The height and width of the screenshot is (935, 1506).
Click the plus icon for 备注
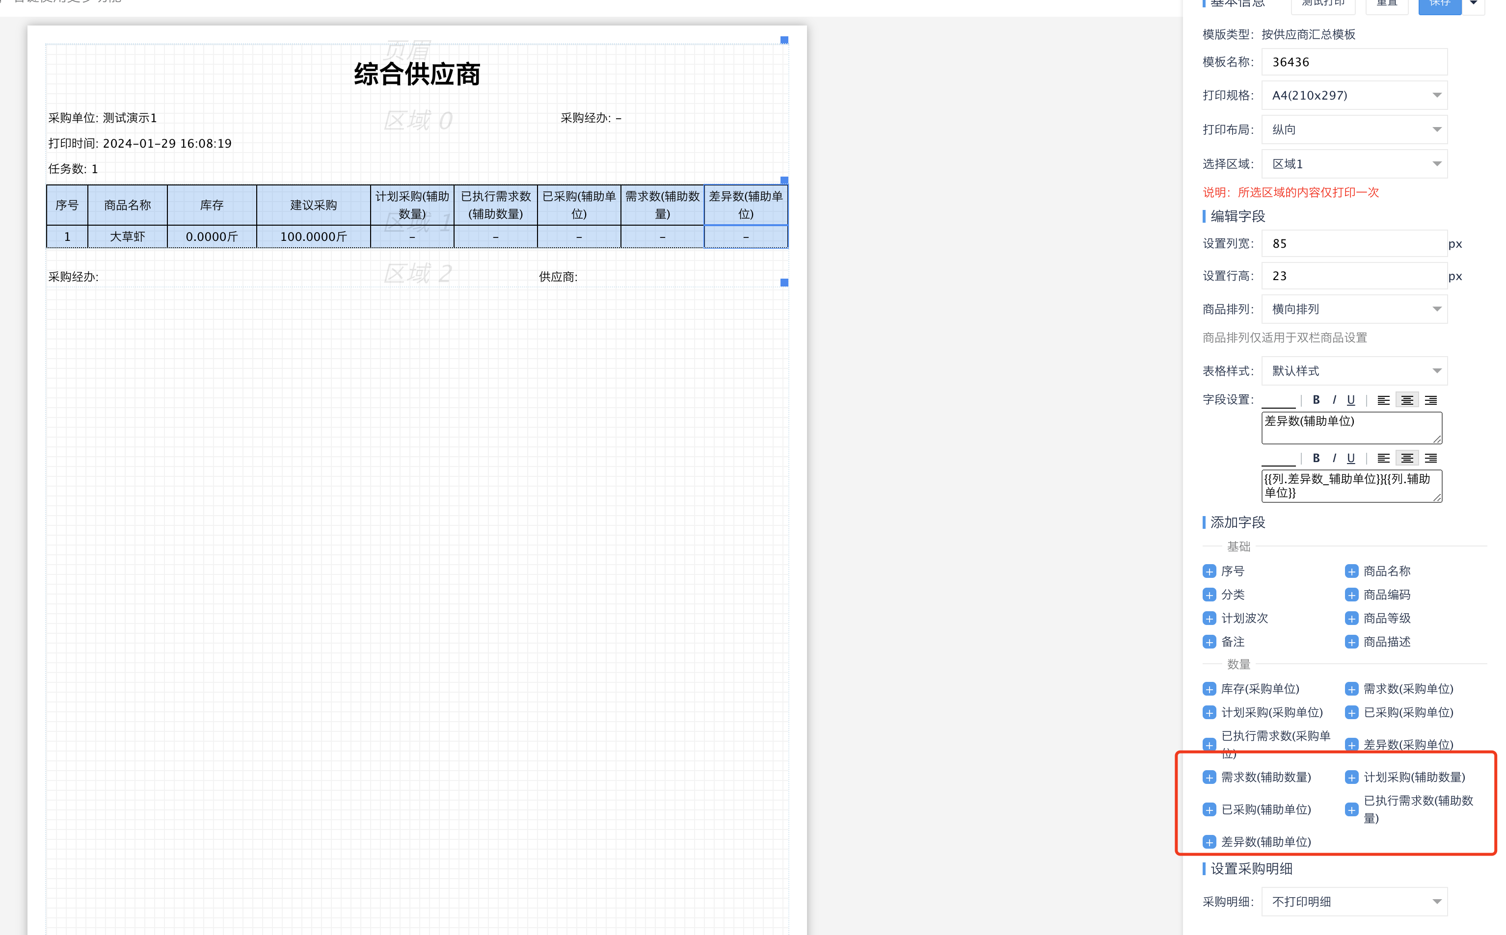[1209, 641]
